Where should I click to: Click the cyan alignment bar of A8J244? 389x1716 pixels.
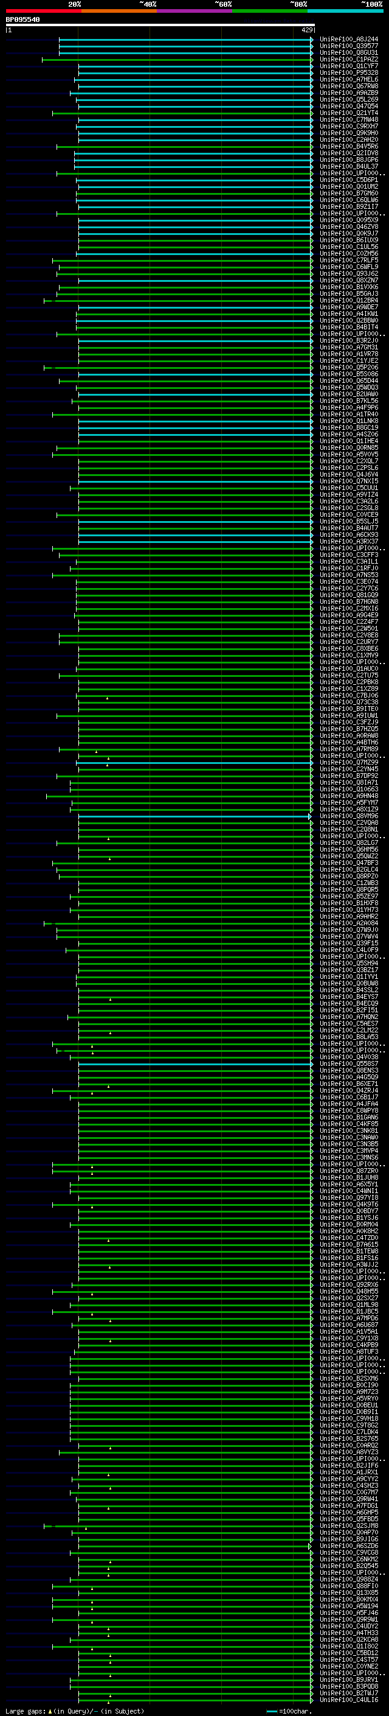(x=185, y=40)
